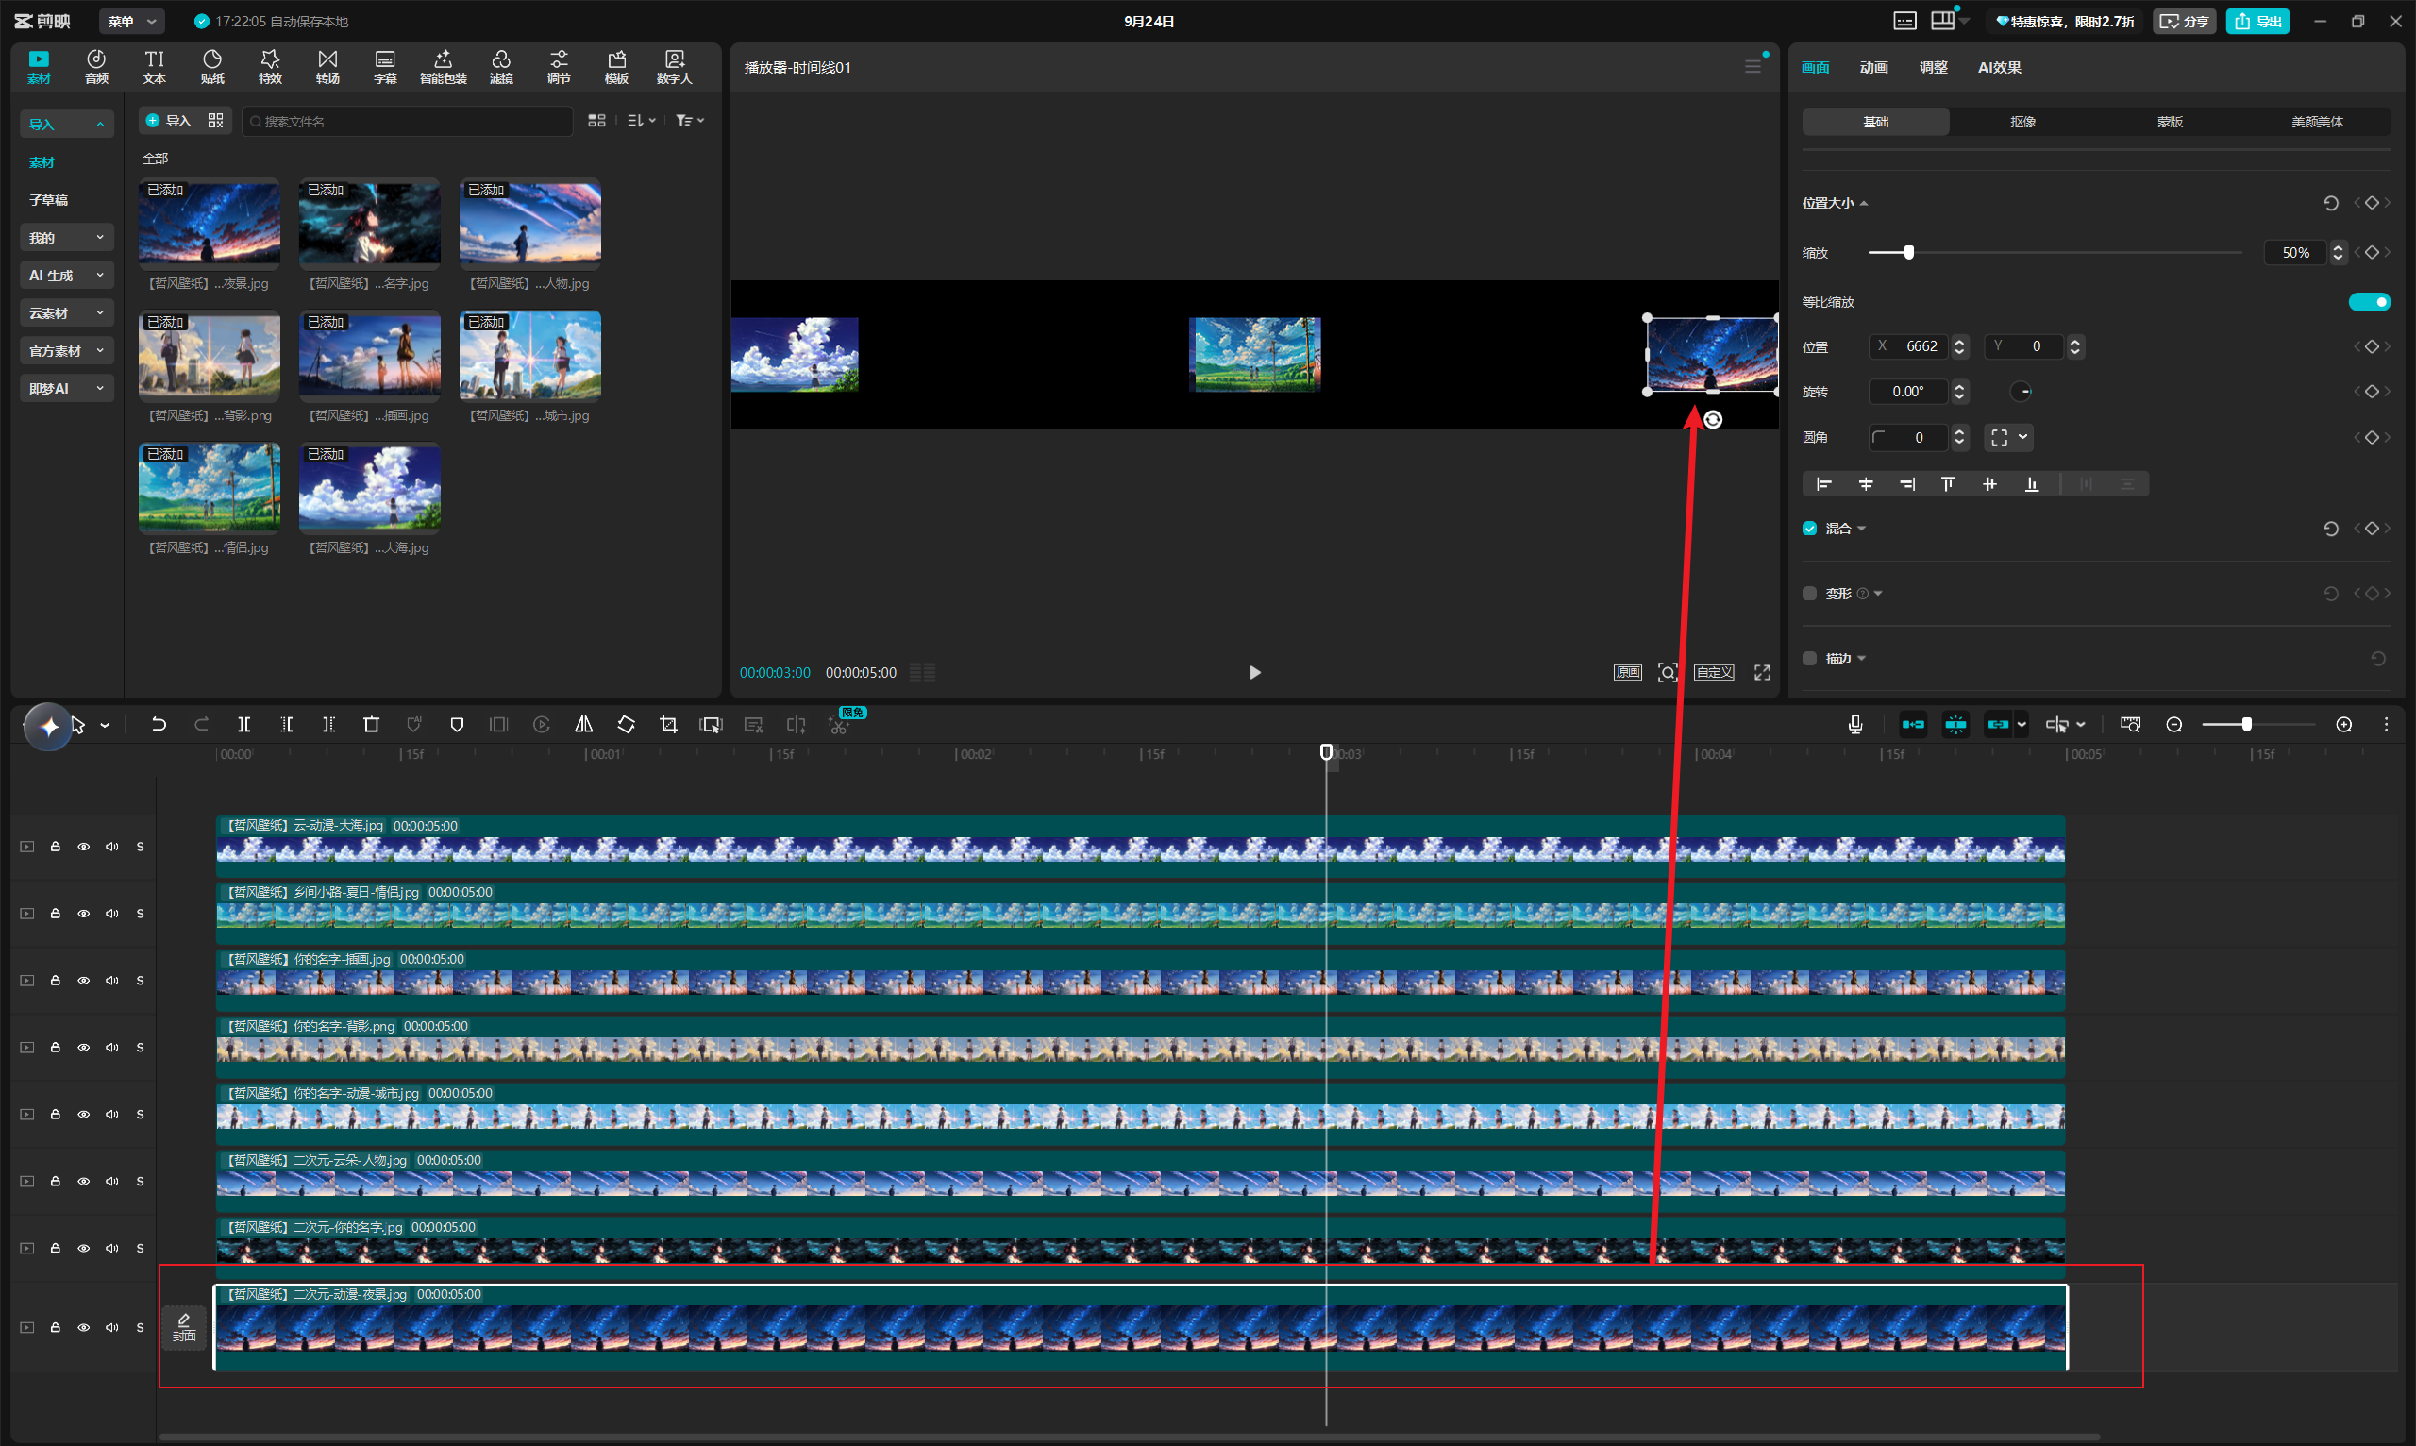Click the 导入 import button
The height and width of the screenshot is (1446, 2416).
coord(168,121)
